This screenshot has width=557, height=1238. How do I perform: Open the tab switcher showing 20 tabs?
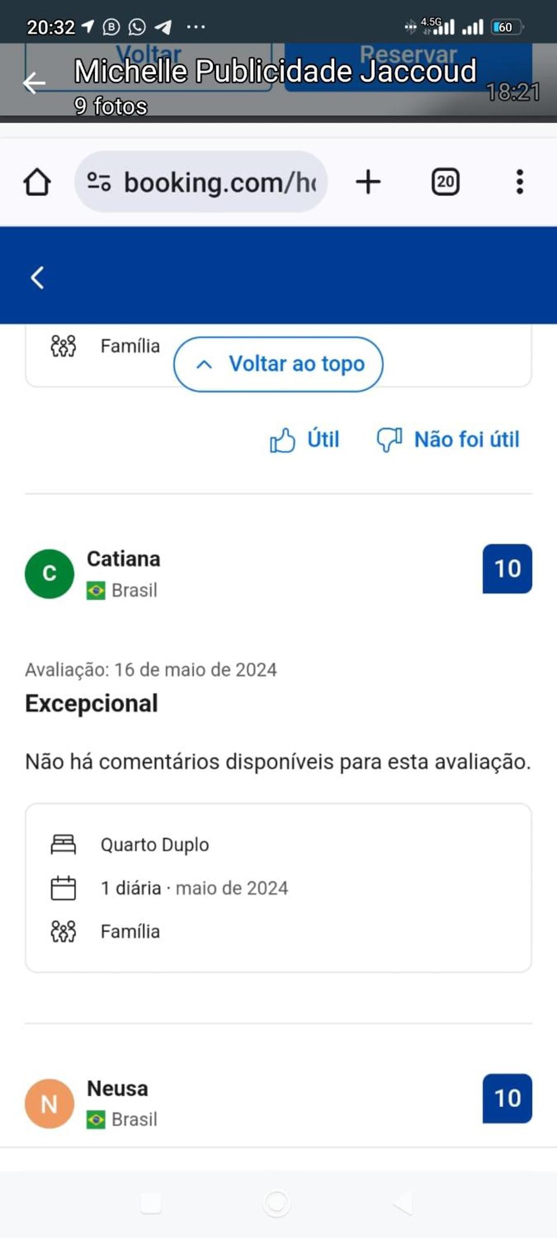point(445,182)
